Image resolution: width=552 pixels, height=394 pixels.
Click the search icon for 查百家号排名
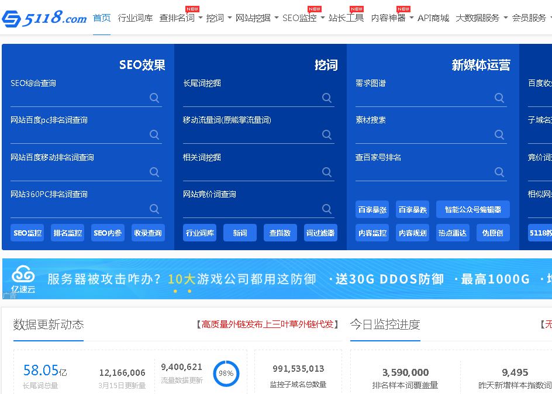pos(499,172)
